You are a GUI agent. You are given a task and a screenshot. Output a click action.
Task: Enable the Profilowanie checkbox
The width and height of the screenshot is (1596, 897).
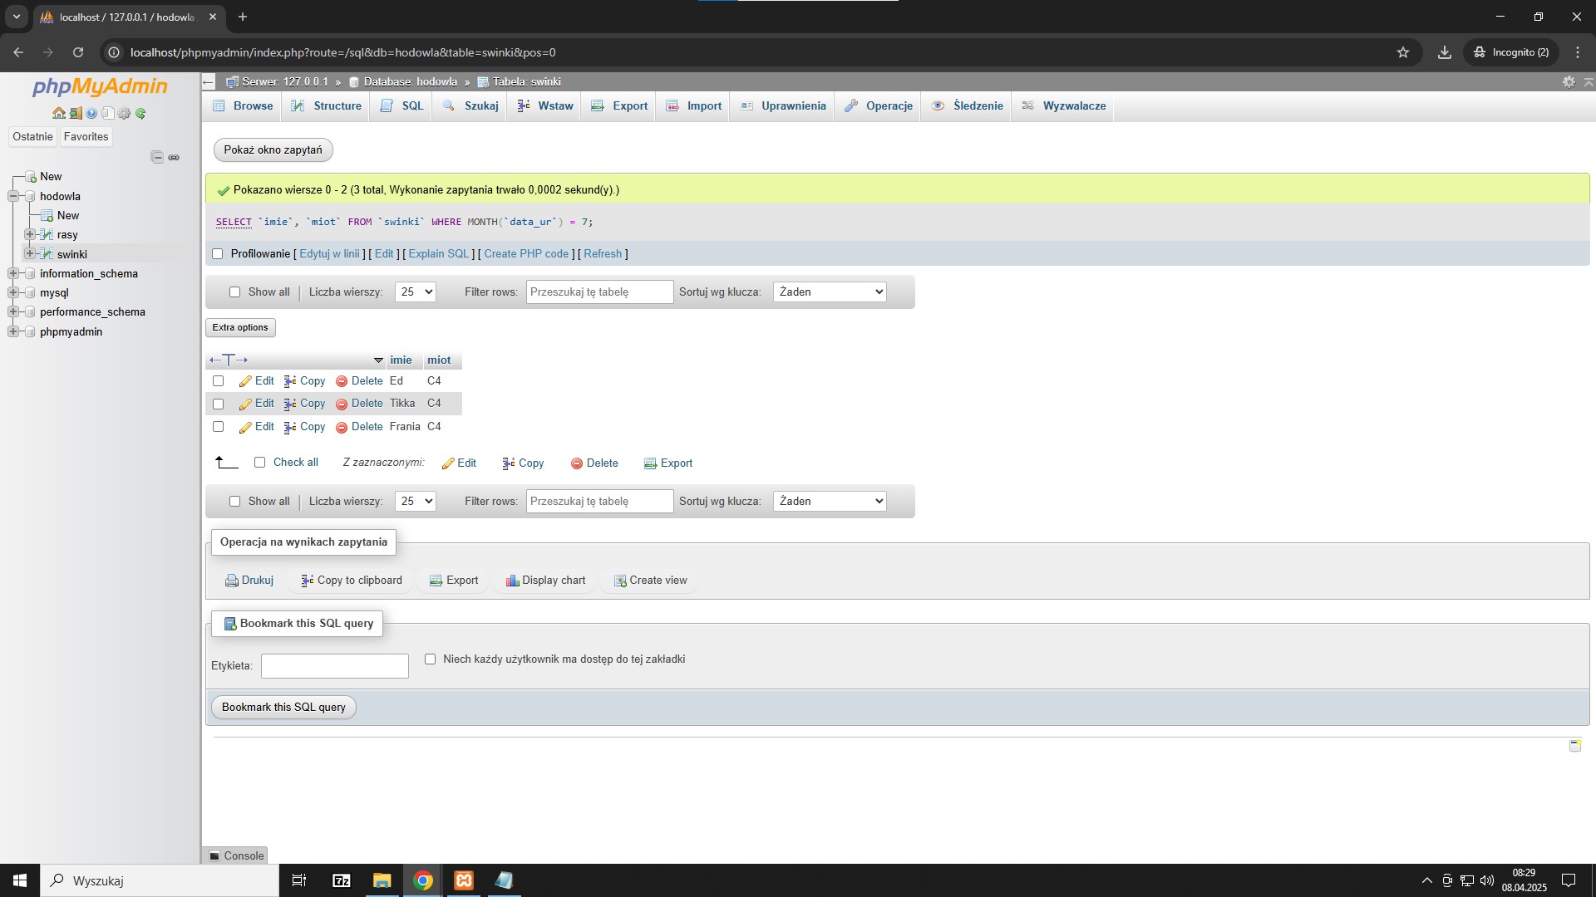(x=218, y=254)
